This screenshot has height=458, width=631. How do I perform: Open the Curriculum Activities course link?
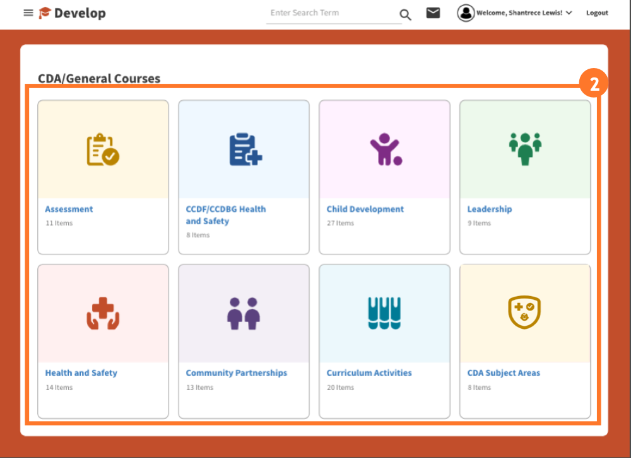[369, 372]
